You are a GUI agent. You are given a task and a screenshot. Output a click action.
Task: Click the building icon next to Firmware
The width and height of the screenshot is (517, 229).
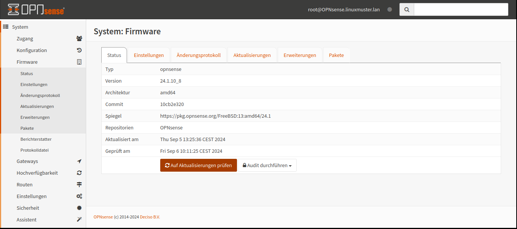tap(79, 62)
